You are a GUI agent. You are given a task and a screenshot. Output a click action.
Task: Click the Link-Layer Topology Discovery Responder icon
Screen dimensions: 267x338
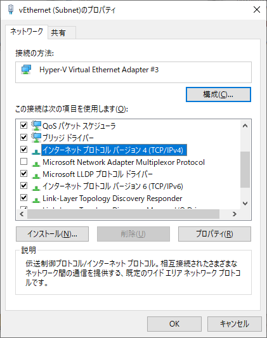point(36,200)
